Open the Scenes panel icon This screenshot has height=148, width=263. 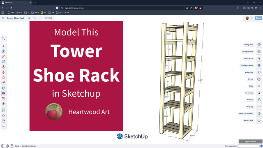(259, 99)
